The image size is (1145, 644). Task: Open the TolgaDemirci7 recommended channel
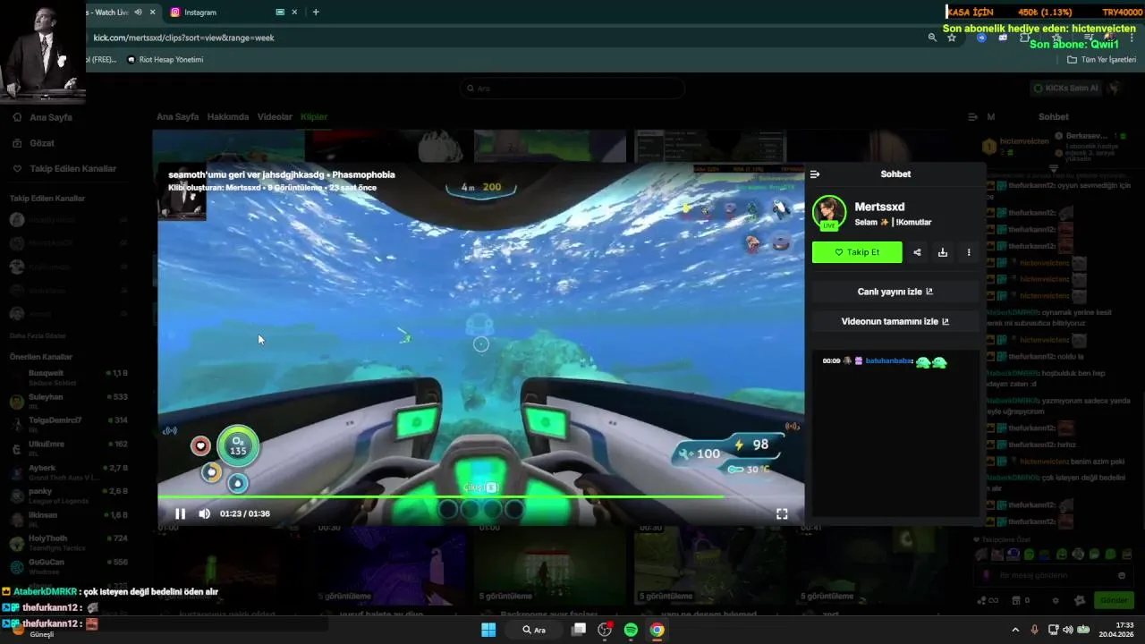click(x=70, y=424)
